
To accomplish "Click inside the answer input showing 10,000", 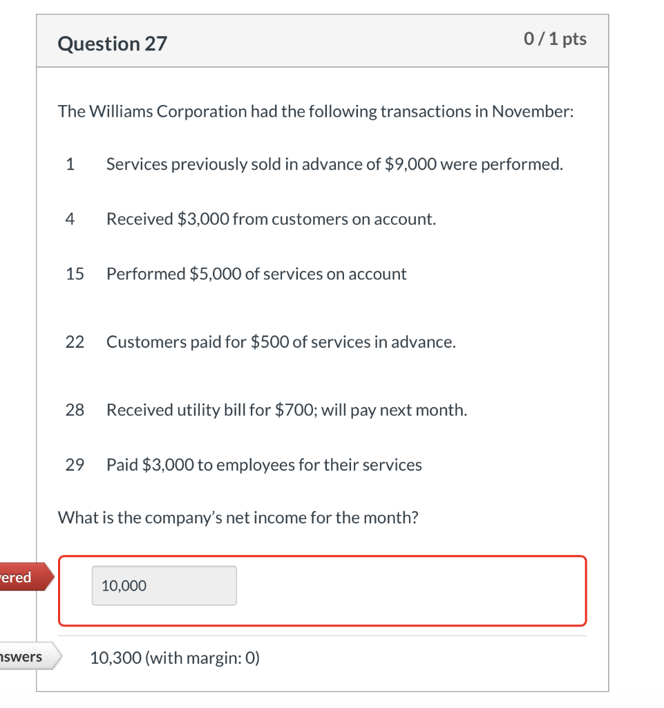I will coord(164,585).
